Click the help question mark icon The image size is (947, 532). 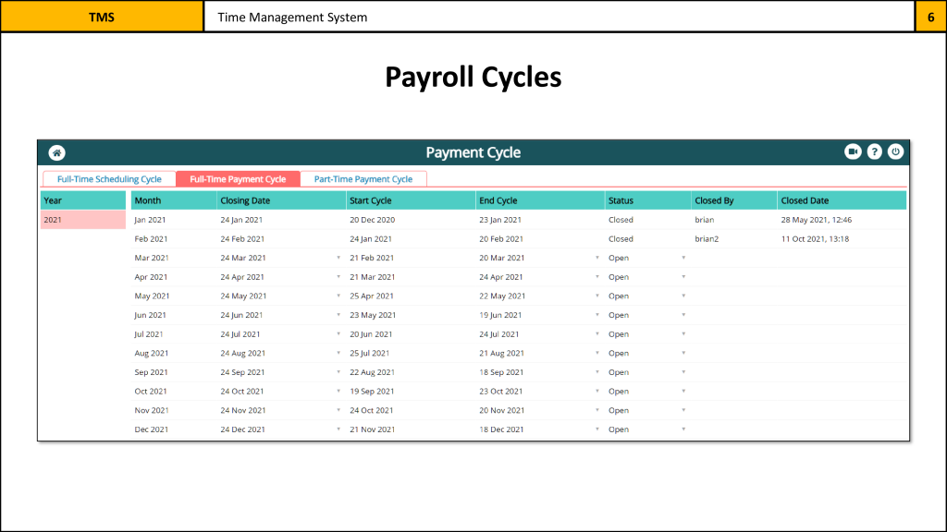[874, 151]
